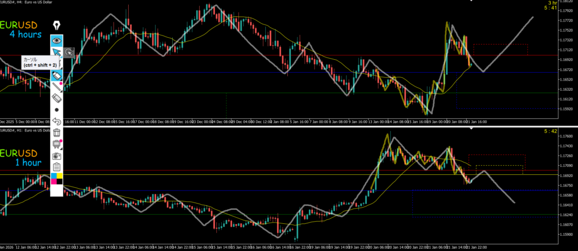Screen dimensions: 578x251
Task: Select the blue cursor arrow tool
Action: (56, 52)
